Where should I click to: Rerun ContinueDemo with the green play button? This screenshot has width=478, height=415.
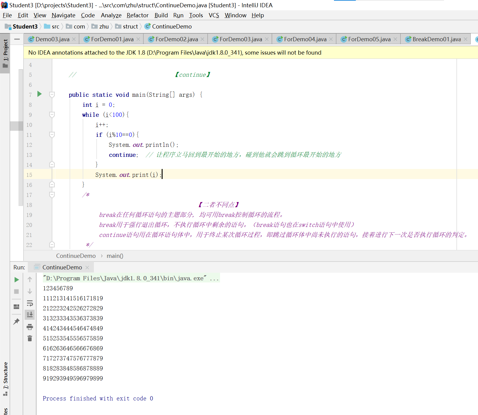pyautogui.click(x=17, y=280)
